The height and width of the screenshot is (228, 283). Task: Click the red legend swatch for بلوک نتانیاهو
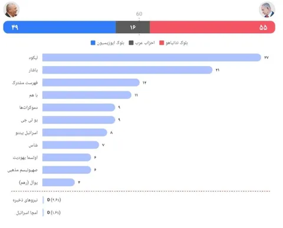click(x=162, y=43)
